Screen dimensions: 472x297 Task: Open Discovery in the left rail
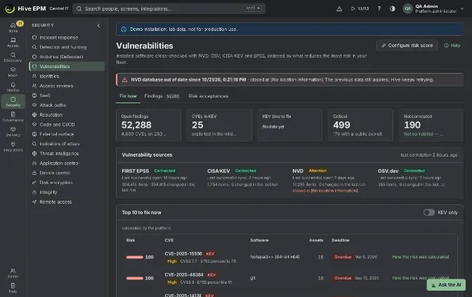13,57
